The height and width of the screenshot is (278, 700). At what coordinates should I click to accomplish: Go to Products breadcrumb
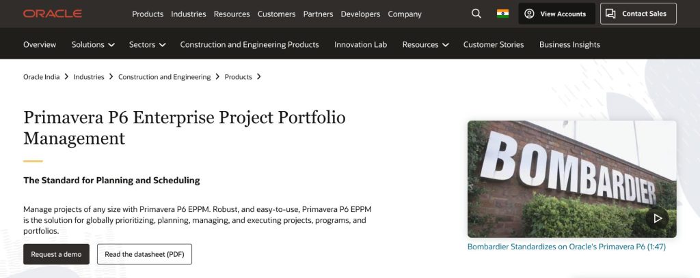[x=239, y=77]
